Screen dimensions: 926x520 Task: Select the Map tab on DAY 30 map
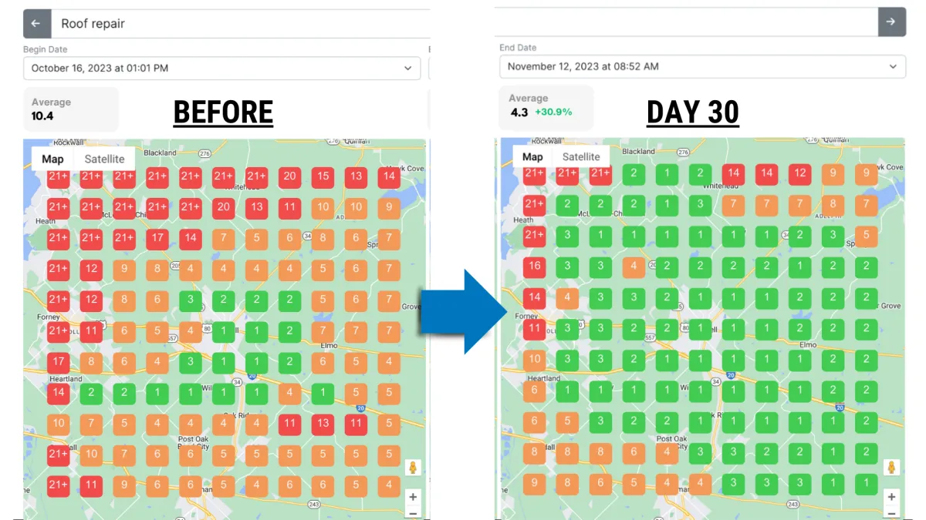point(532,157)
